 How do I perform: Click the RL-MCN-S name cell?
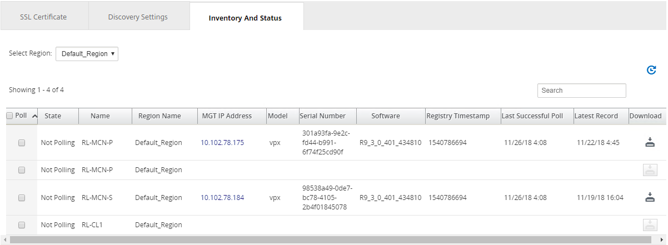coord(97,198)
